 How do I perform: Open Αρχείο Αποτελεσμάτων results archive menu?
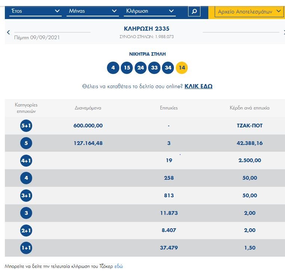249,12
